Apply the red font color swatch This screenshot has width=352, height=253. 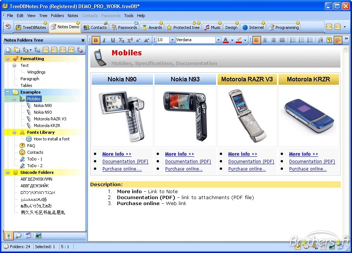click(x=226, y=40)
